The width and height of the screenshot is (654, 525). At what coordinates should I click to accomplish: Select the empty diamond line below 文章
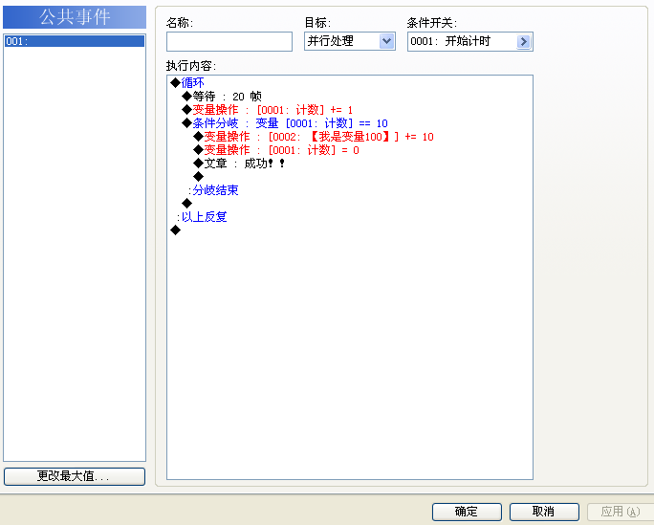(199, 176)
